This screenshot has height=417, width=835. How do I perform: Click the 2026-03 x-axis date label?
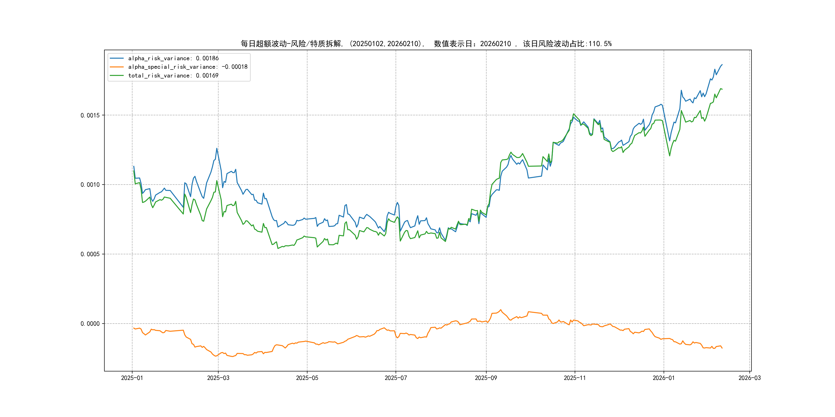[x=749, y=378]
